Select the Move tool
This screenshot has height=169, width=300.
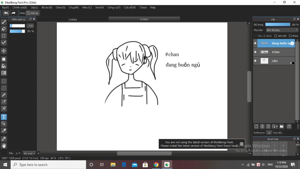click(x=4, y=51)
